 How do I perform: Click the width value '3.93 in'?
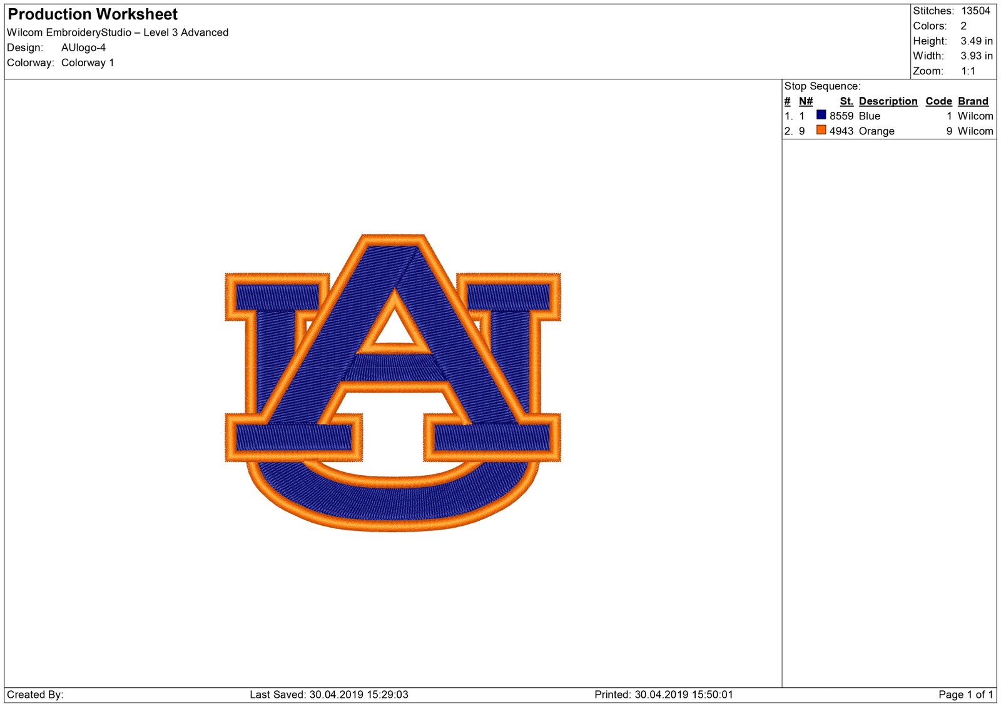pos(977,56)
